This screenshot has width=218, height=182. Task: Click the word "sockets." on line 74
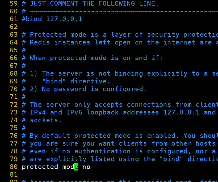coord(46,120)
